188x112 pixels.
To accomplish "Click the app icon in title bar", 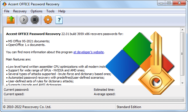I will 4,4.
